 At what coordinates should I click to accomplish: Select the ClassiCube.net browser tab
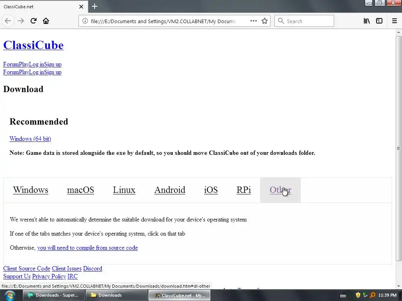[44, 7]
